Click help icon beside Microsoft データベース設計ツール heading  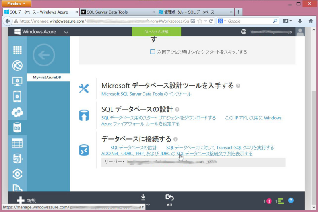238,86
